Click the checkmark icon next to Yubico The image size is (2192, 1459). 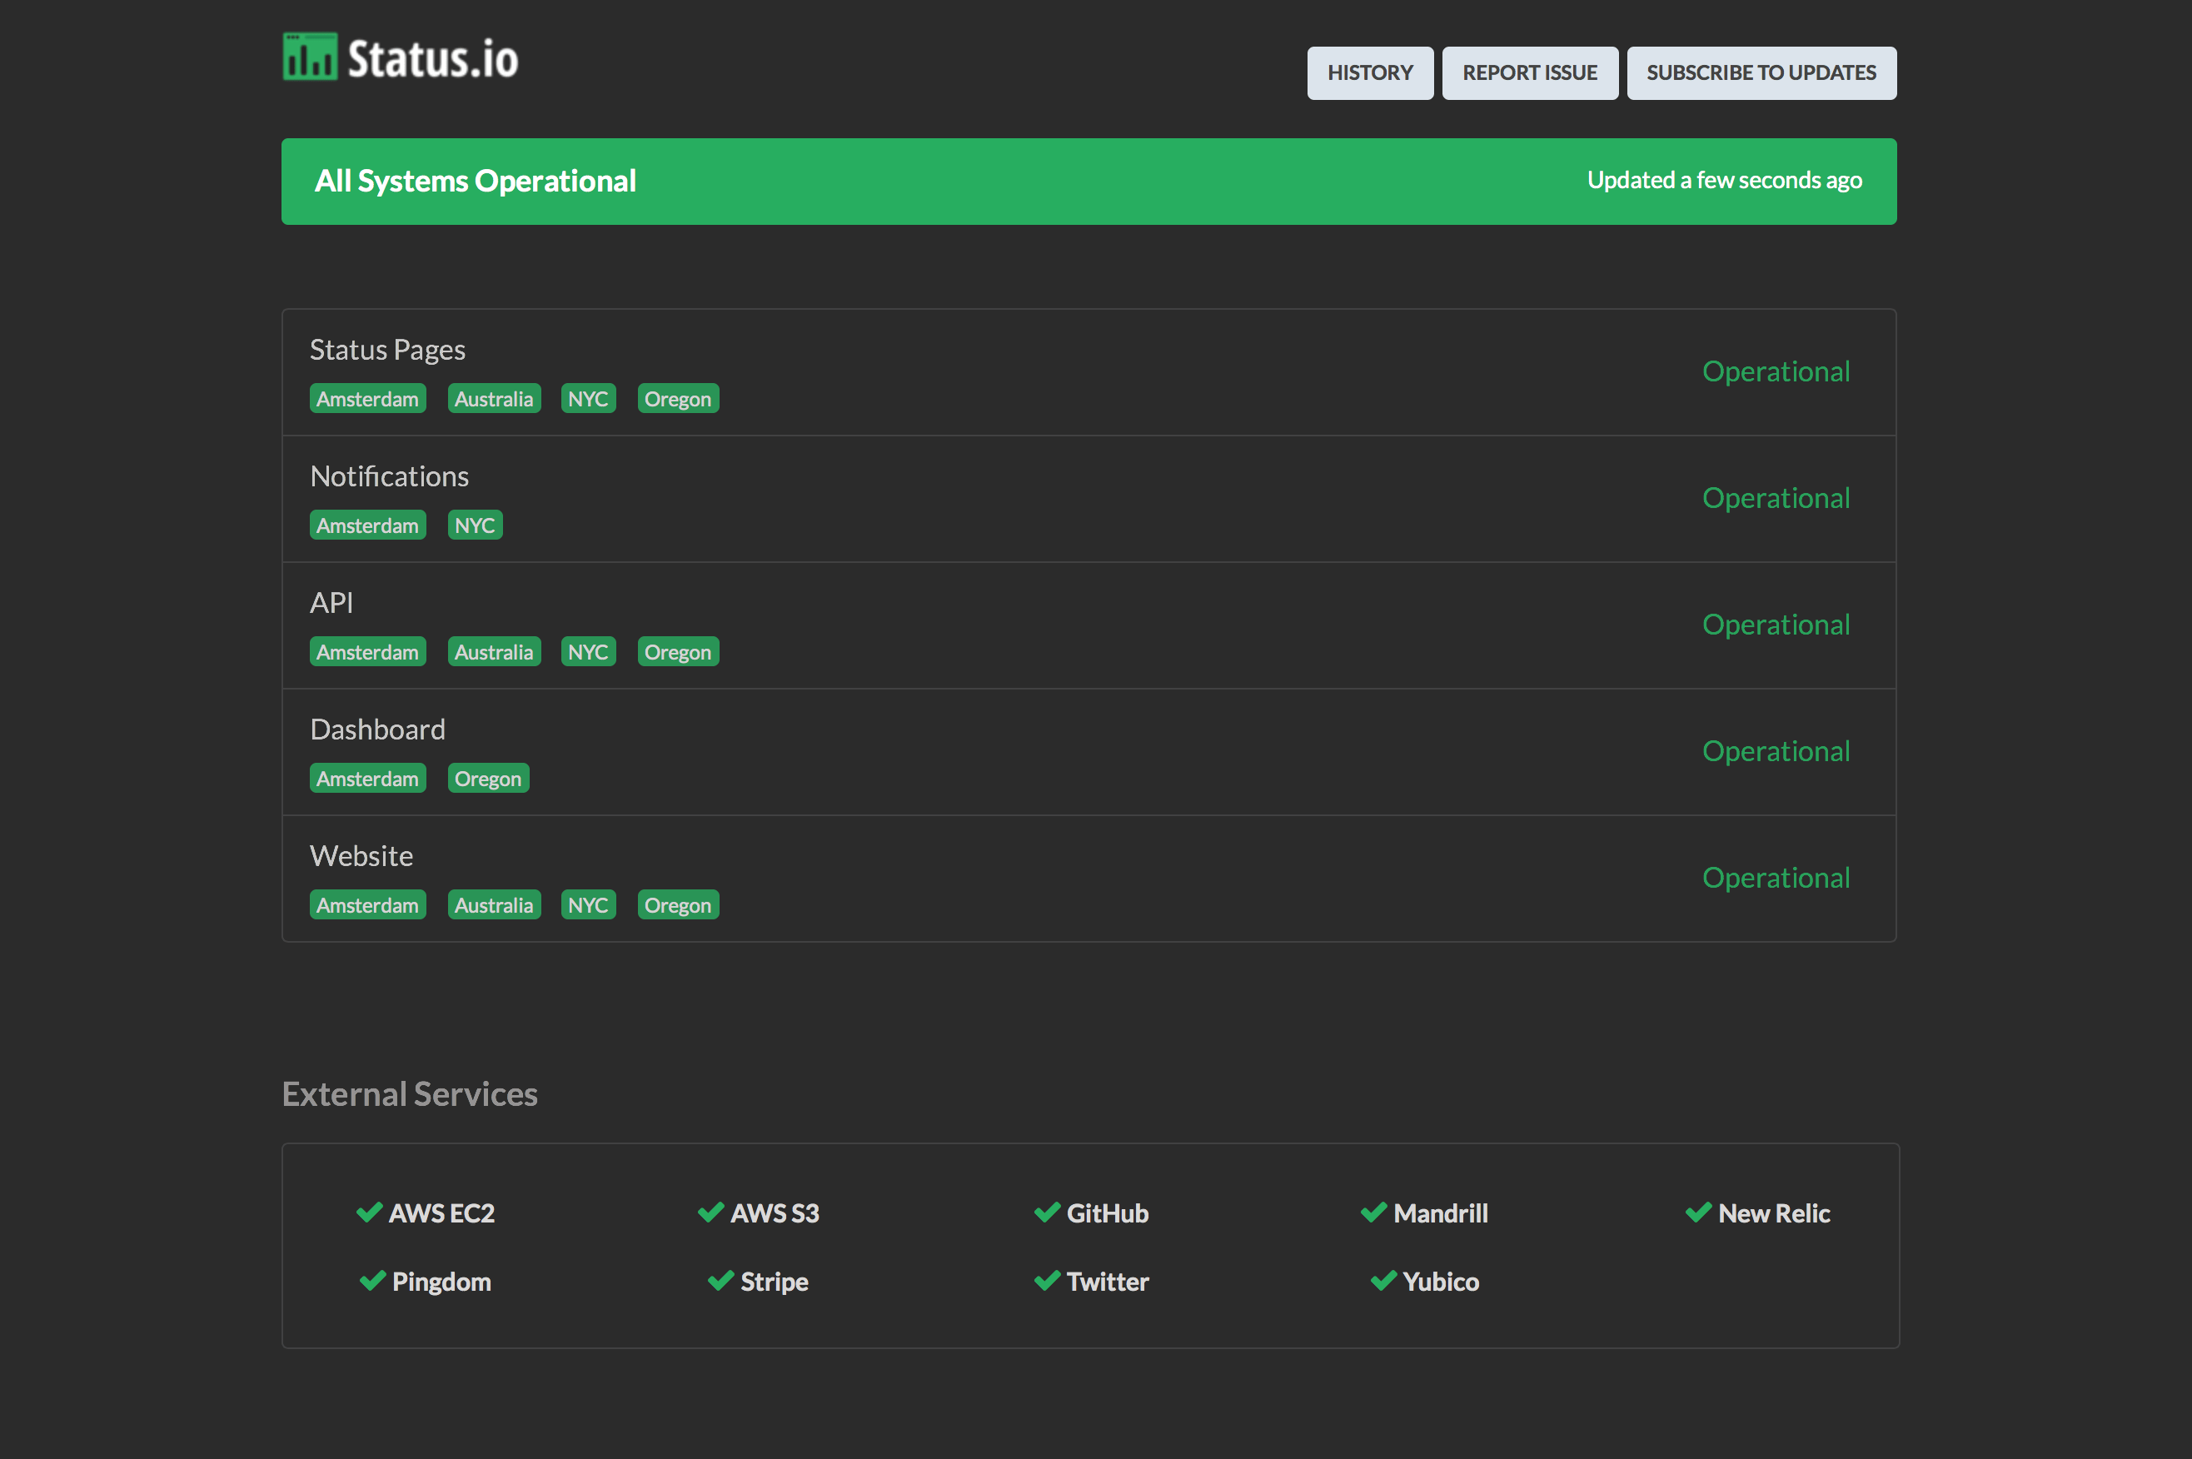click(x=1382, y=1282)
